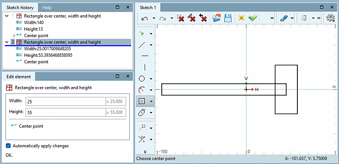Close the Sketch 1 panel
Screen dimensions: 339x164
tap(332, 7)
